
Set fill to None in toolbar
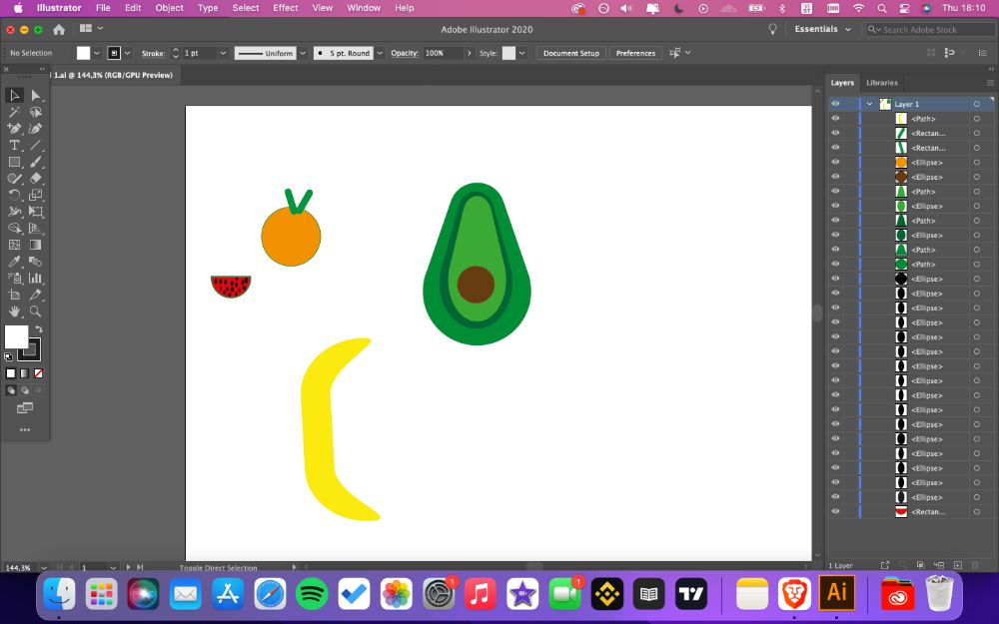(x=38, y=373)
